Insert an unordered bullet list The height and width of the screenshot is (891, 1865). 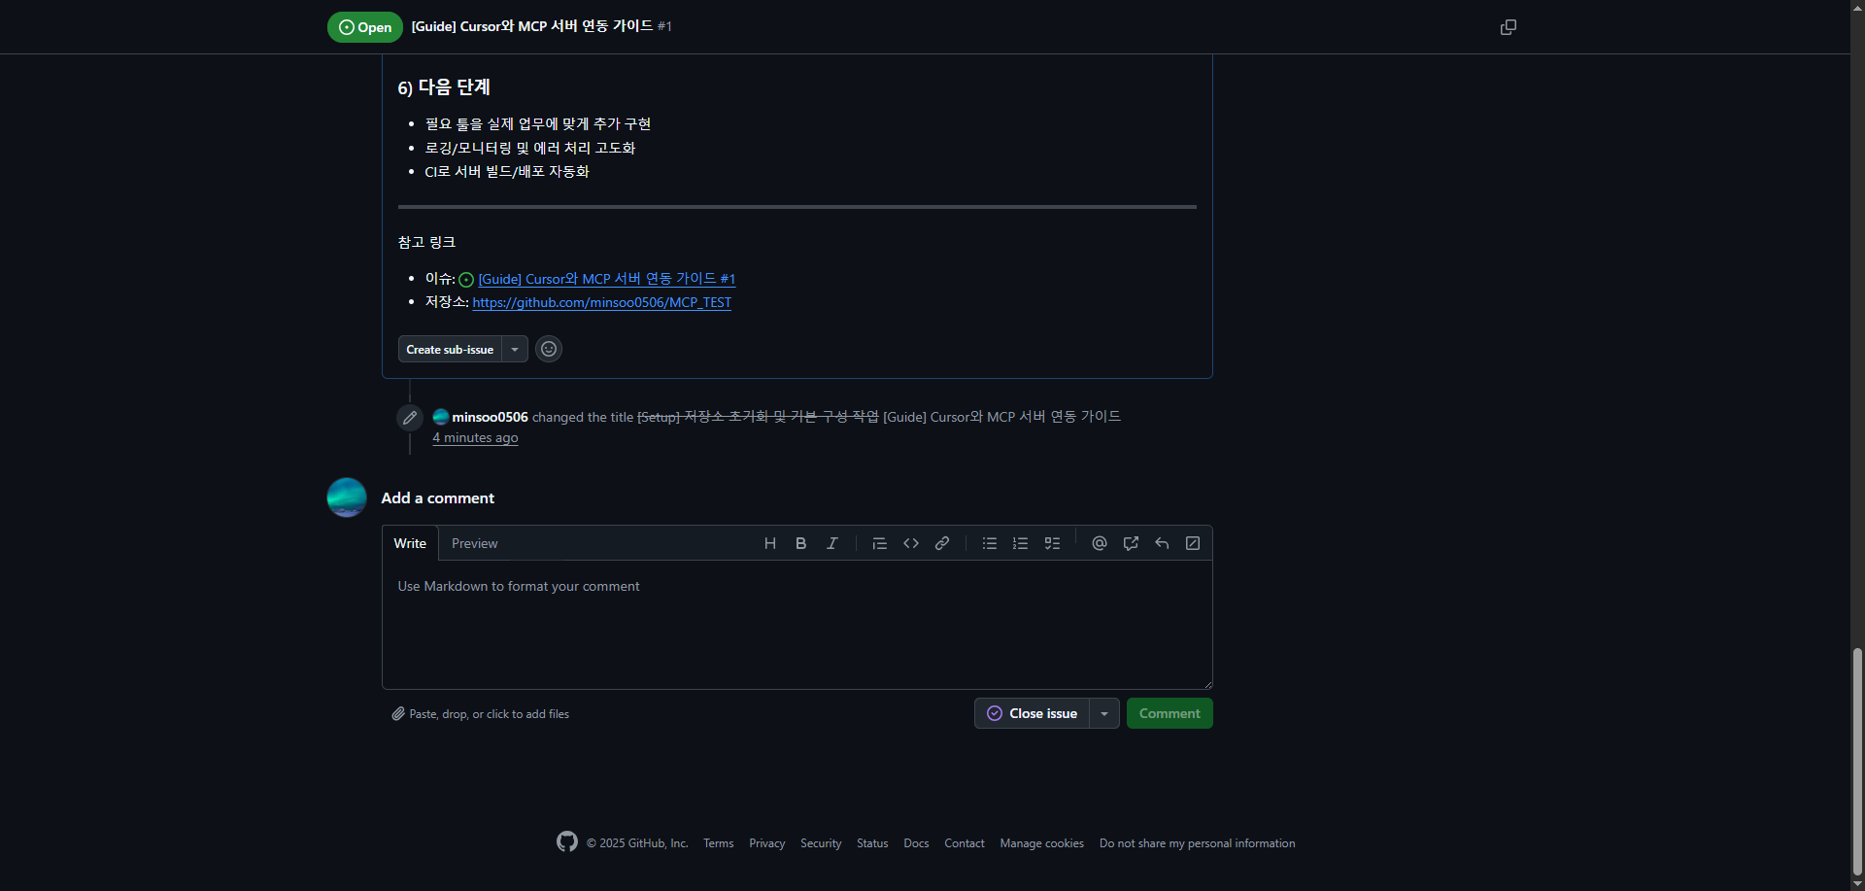989,543
